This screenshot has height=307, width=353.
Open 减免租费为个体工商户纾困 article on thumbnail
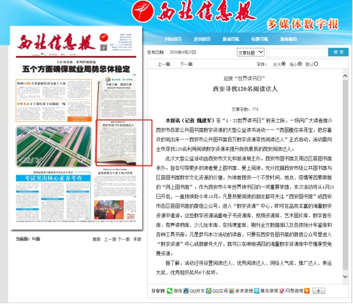tap(115, 173)
